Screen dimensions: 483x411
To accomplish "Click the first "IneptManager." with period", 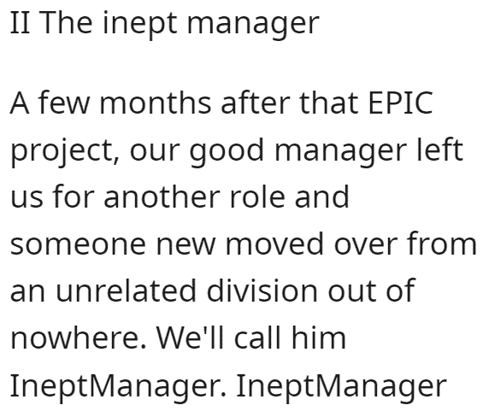I will tap(118, 388).
